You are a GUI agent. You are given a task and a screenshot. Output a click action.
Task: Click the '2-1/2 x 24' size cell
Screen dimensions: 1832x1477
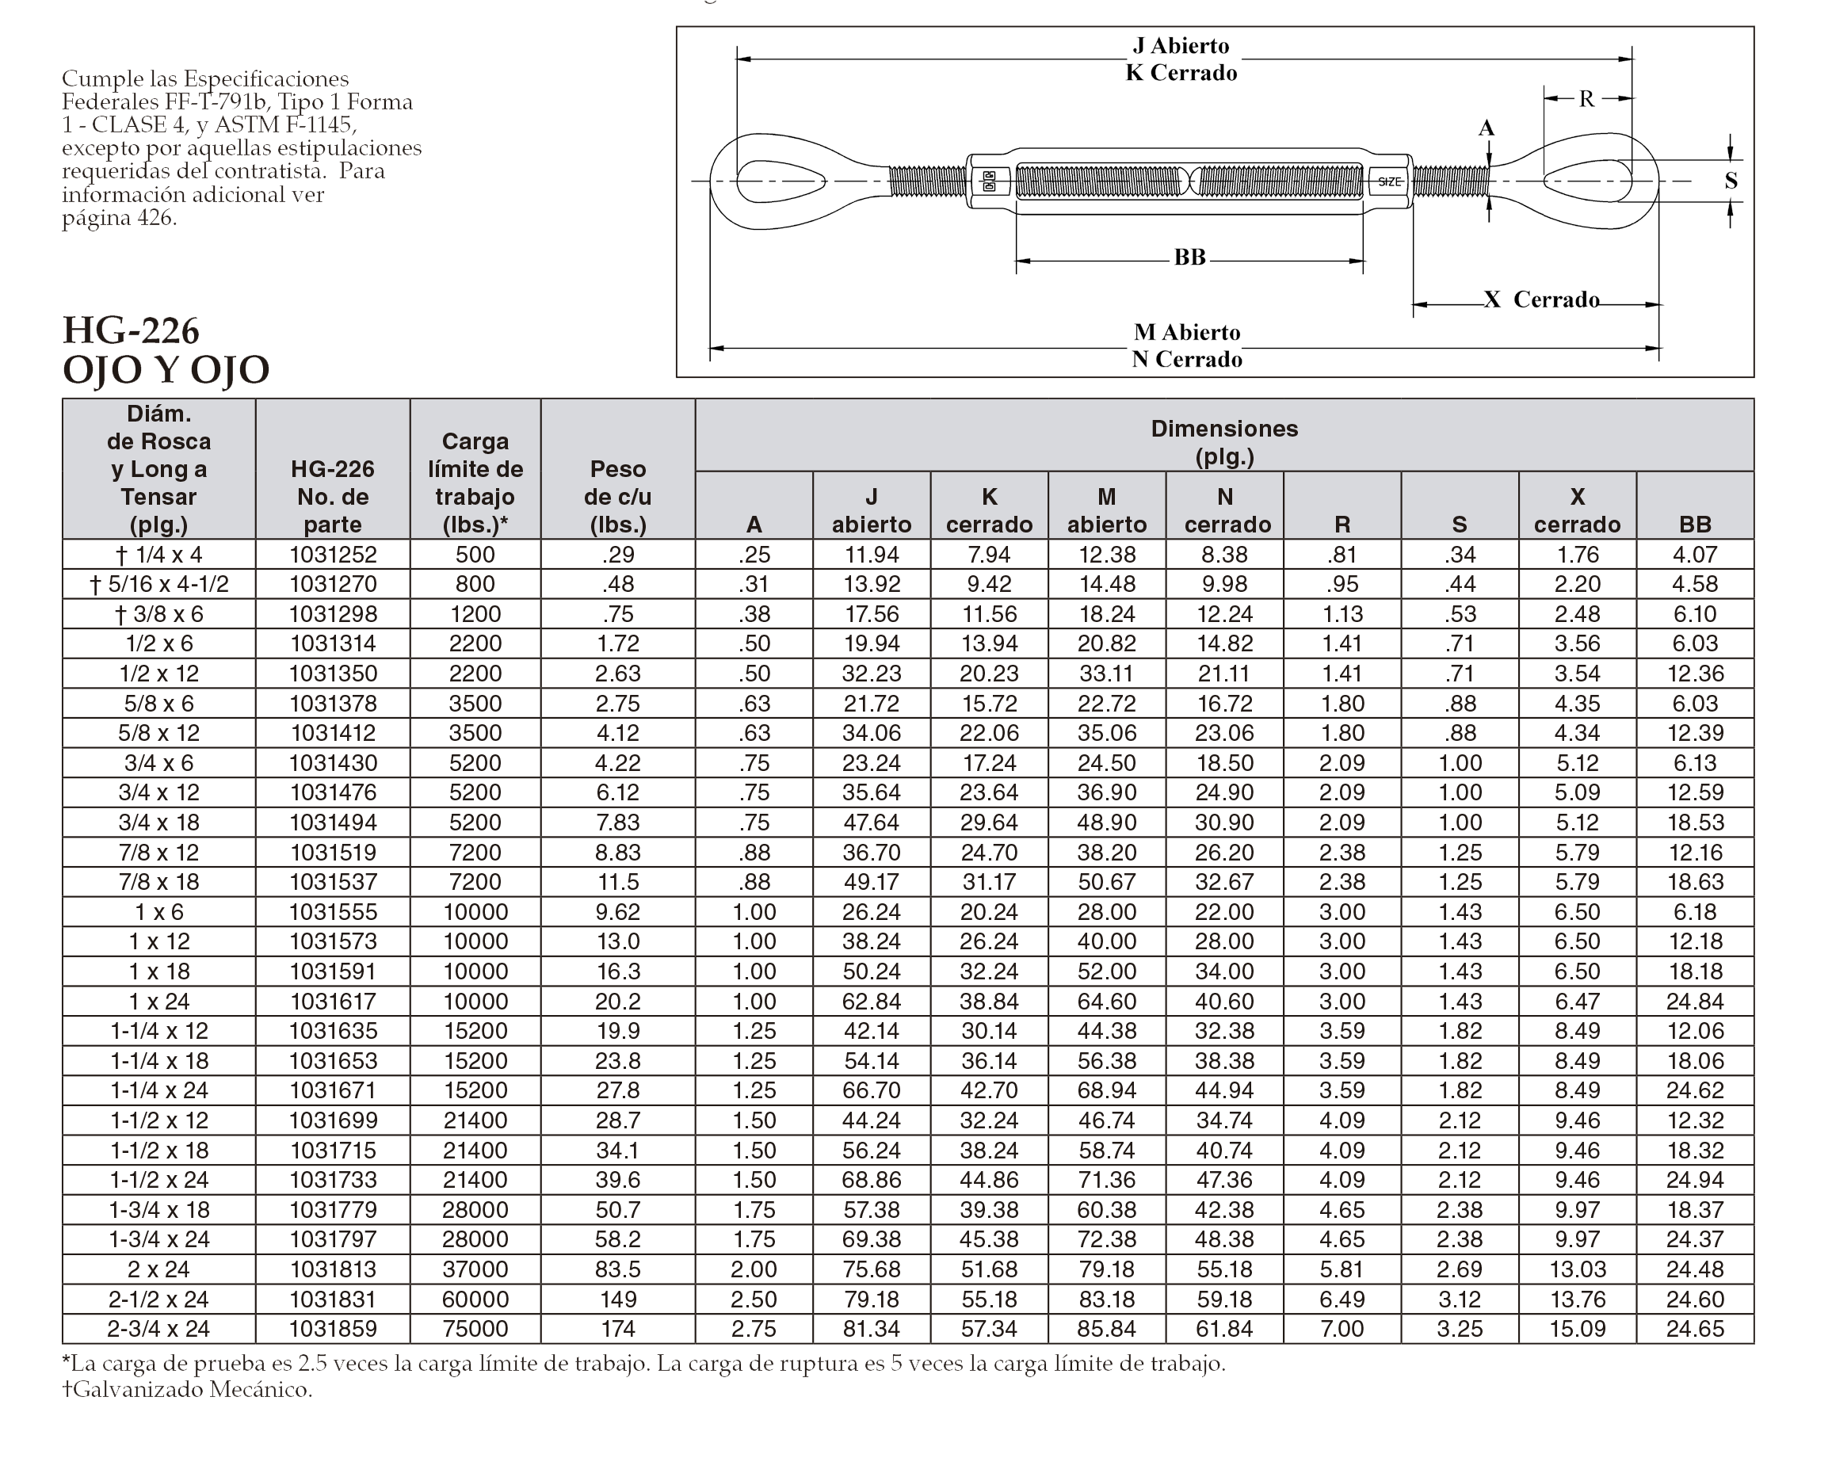tap(159, 1300)
